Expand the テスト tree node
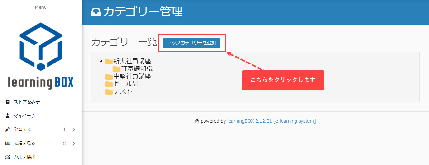Viewport: 429px width, 165px height. (101, 92)
